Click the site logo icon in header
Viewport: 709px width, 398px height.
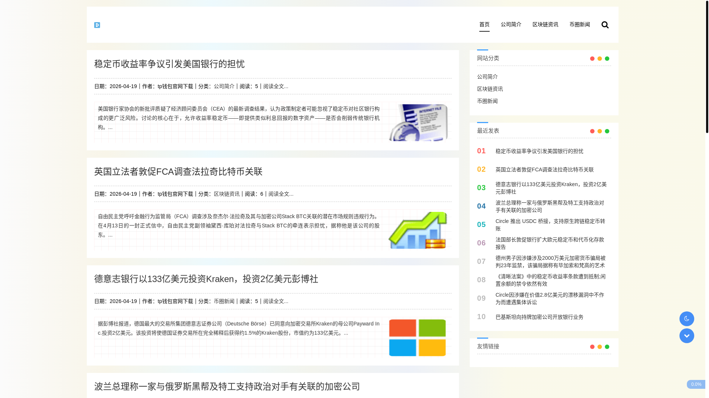(97, 25)
